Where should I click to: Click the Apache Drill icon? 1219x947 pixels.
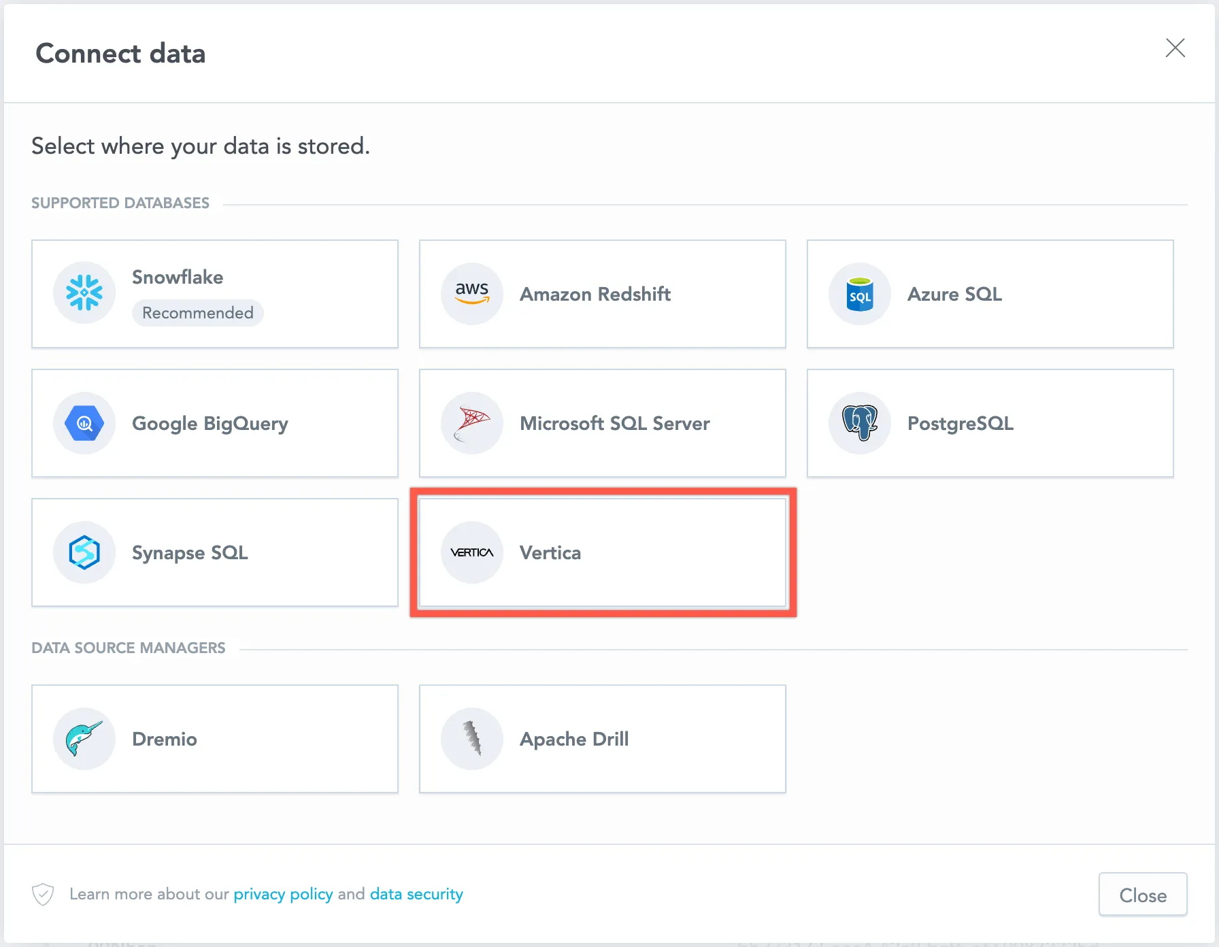(x=471, y=738)
